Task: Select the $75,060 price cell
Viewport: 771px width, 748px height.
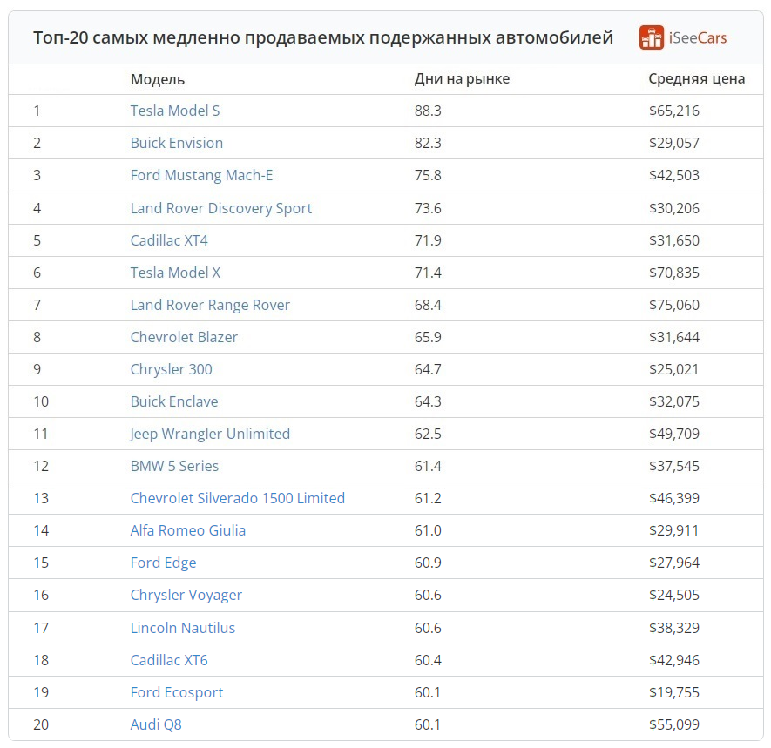Action: pos(674,305)
